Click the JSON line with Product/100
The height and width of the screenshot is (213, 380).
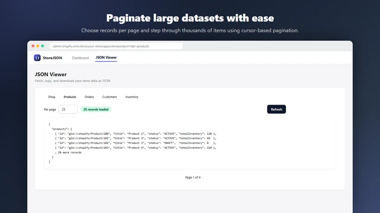135,133
